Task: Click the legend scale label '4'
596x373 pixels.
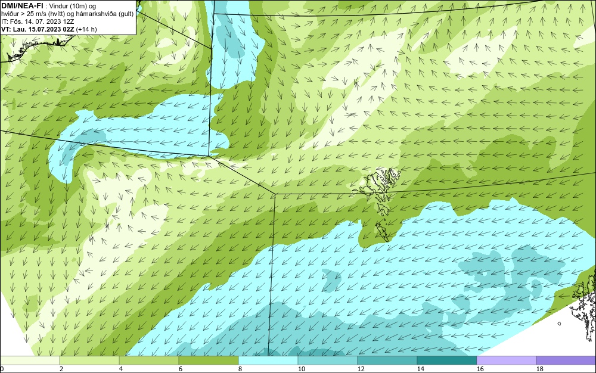Action: coord(121,369)
